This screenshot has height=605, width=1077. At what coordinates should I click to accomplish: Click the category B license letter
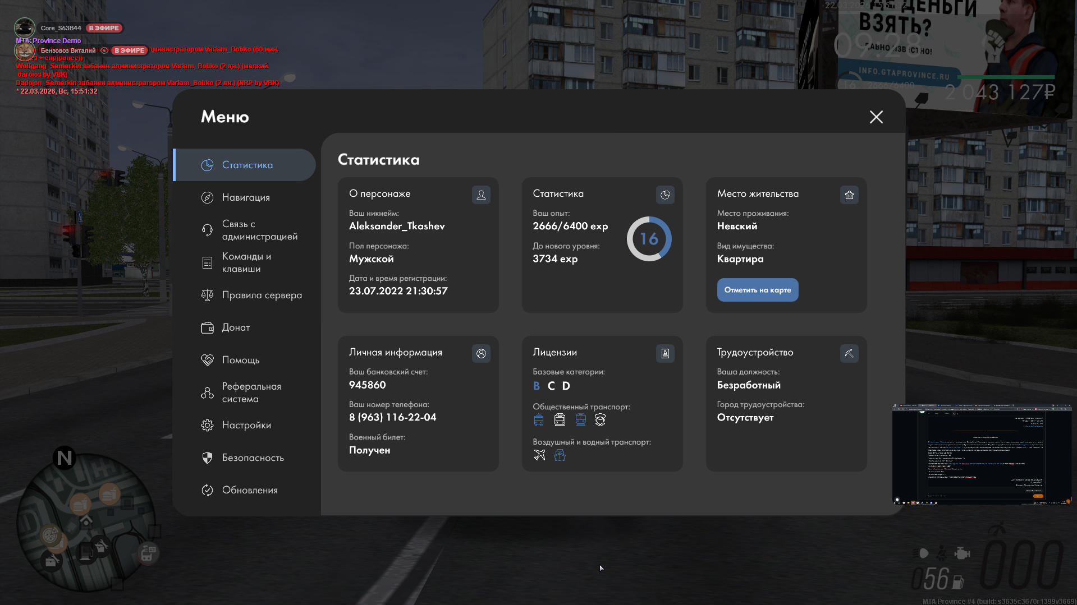(x=537, y=386)
